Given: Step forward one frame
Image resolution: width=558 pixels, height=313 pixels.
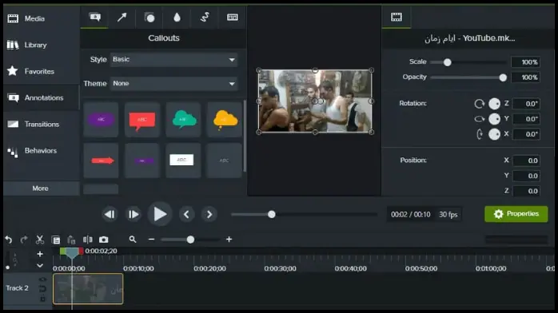Looking at the screenshot, I should pyautogui.click(x=134, y=215).
